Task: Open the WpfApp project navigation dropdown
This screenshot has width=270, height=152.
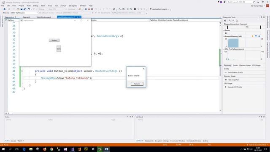Action: 12,20
